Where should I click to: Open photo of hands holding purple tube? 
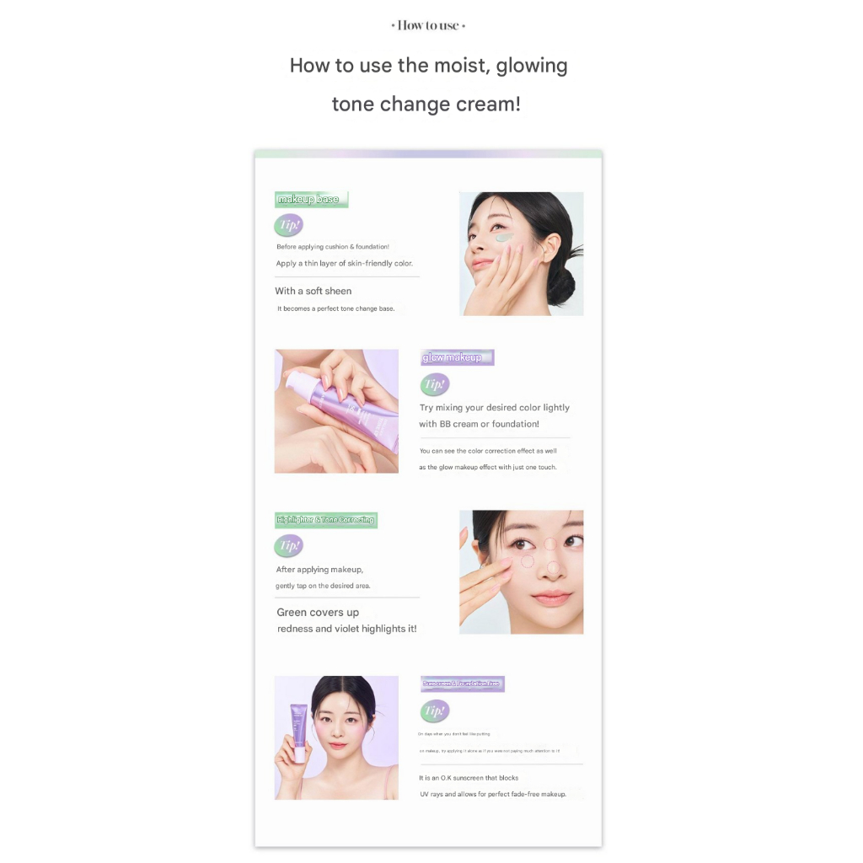[x=336, y=411]
